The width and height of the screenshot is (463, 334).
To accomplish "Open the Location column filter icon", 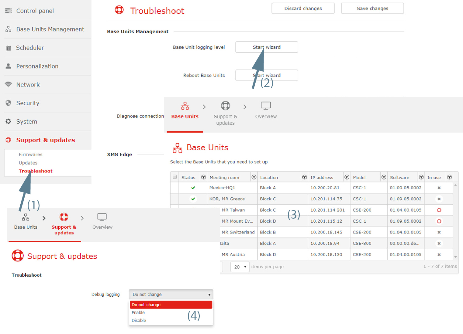I will click(304, 177).
